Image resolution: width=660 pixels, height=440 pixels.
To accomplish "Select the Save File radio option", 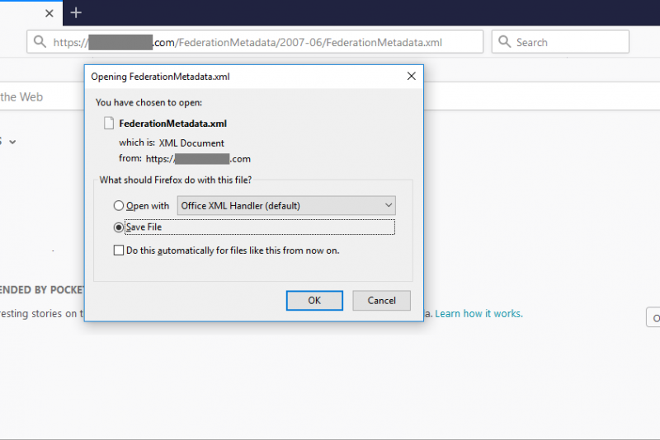I will tap(120, 227).
